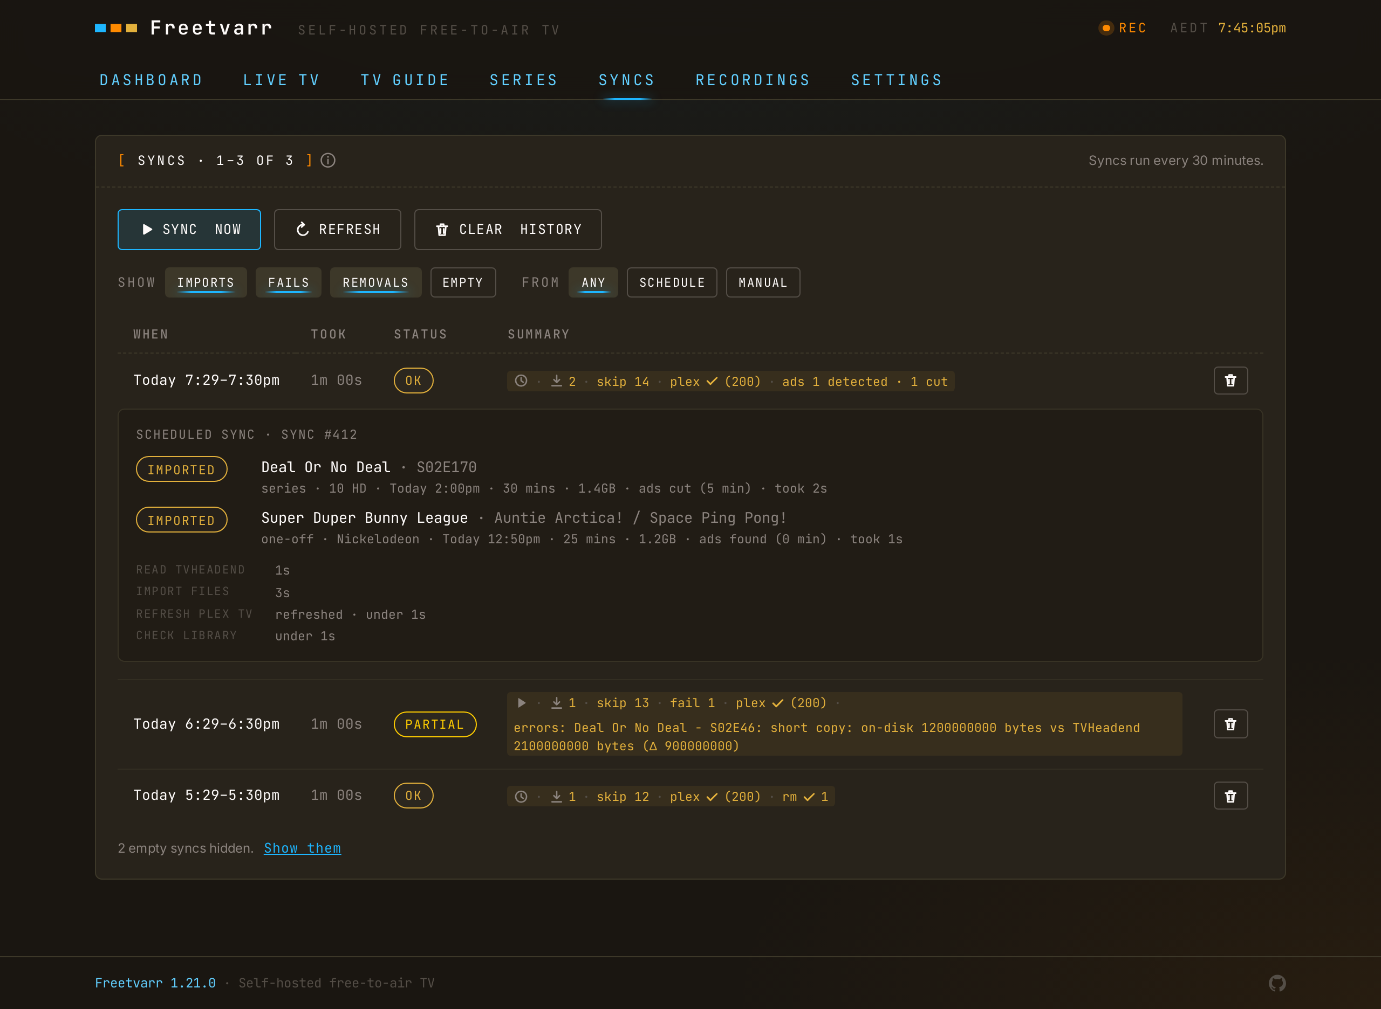
Task: Show hidden empty syncs via 'Show them' link
Action: point(303,848)
